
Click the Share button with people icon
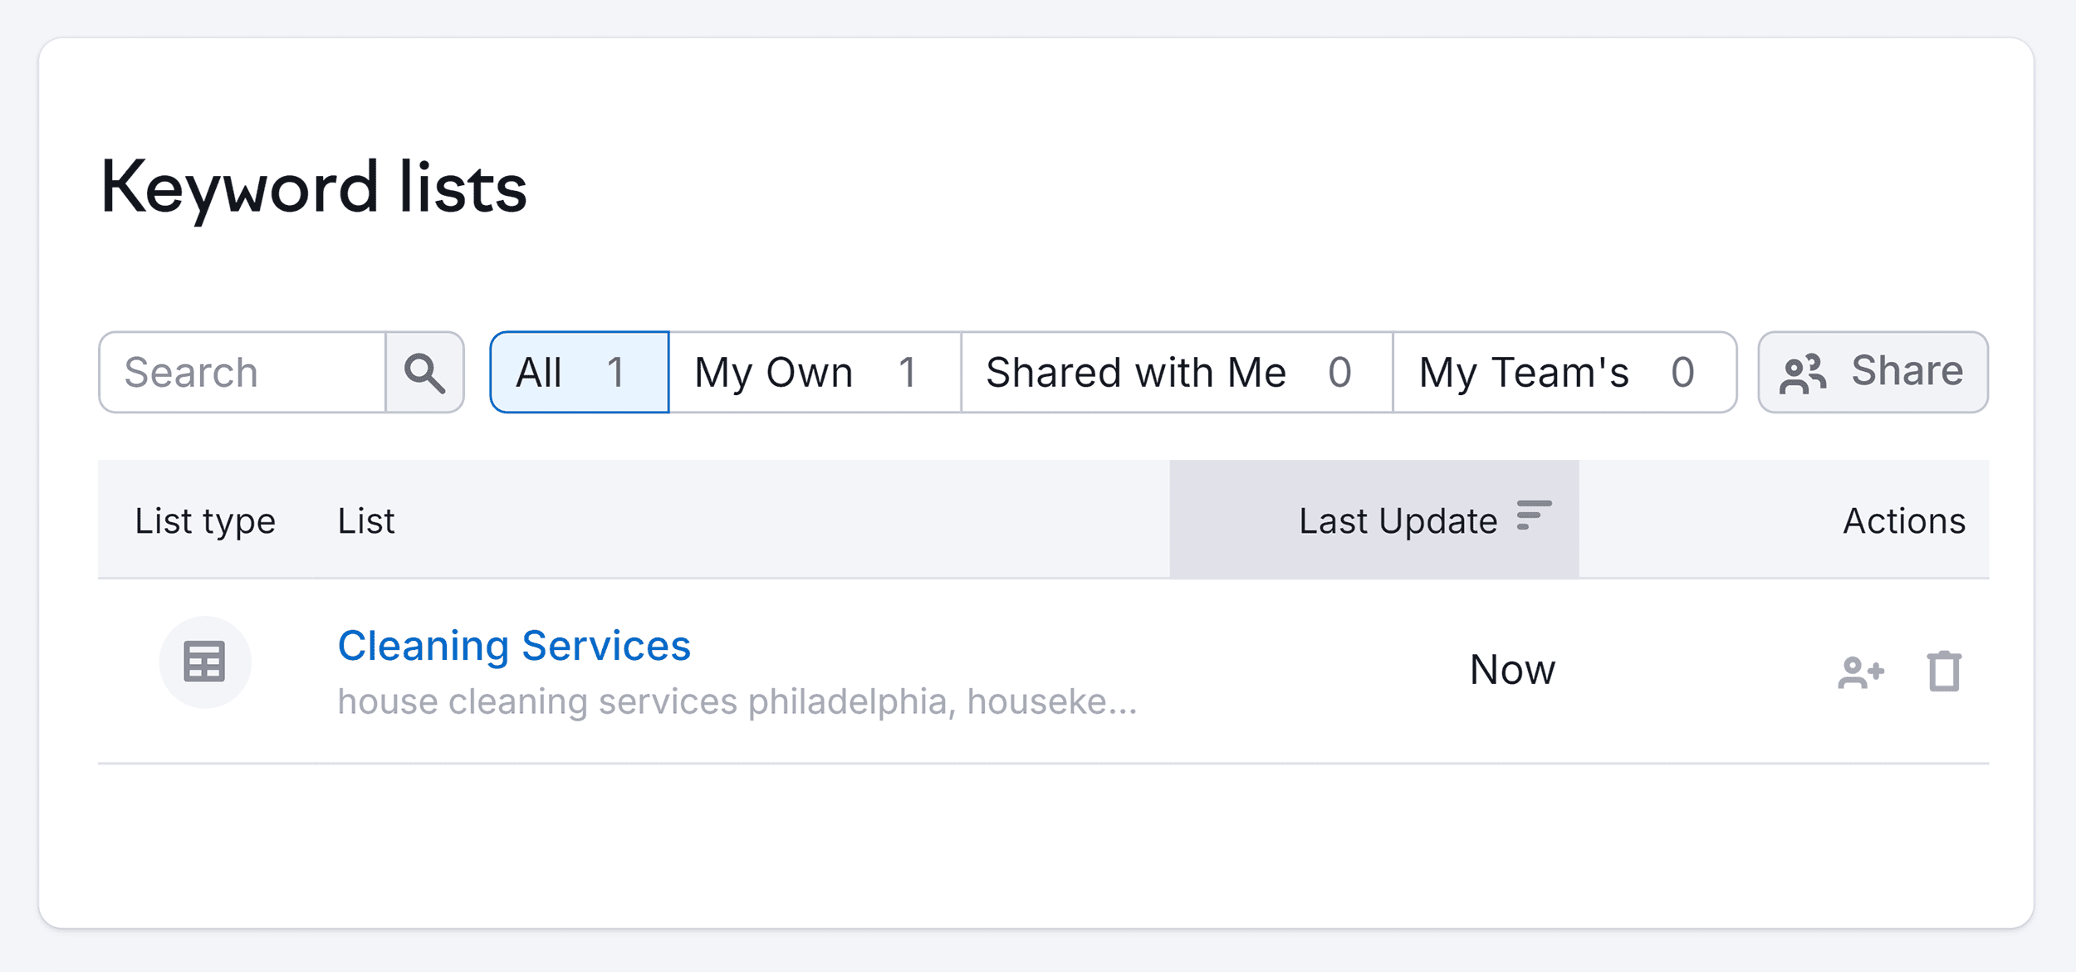click(x=1872, y=372)
